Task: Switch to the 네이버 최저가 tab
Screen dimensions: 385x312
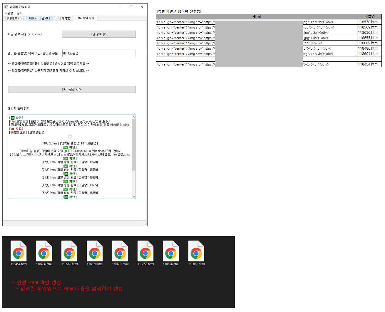Action: pyautogui.click(x=14, y=18)
